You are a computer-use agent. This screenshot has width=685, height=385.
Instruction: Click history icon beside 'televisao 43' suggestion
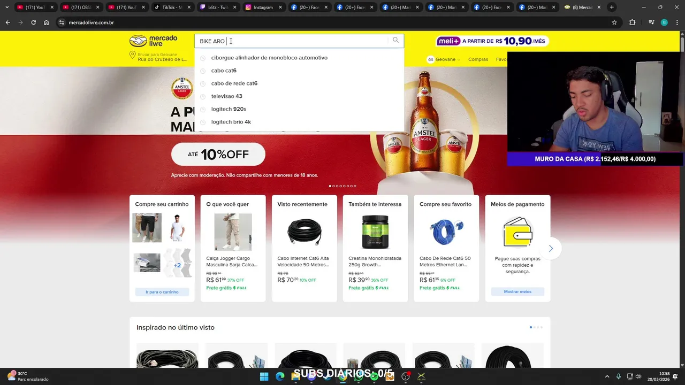click(203, 96)
